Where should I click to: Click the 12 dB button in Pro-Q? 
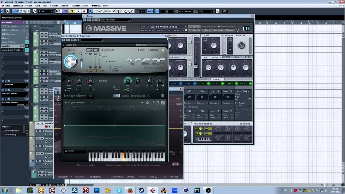pyautogui.click(x=179, y=104)
